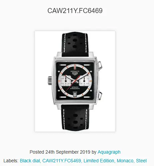This screenshot has height=166, width=154.
Task: Follow the Monaco label link
Action: pyautogui.click(x=125, y=161)
